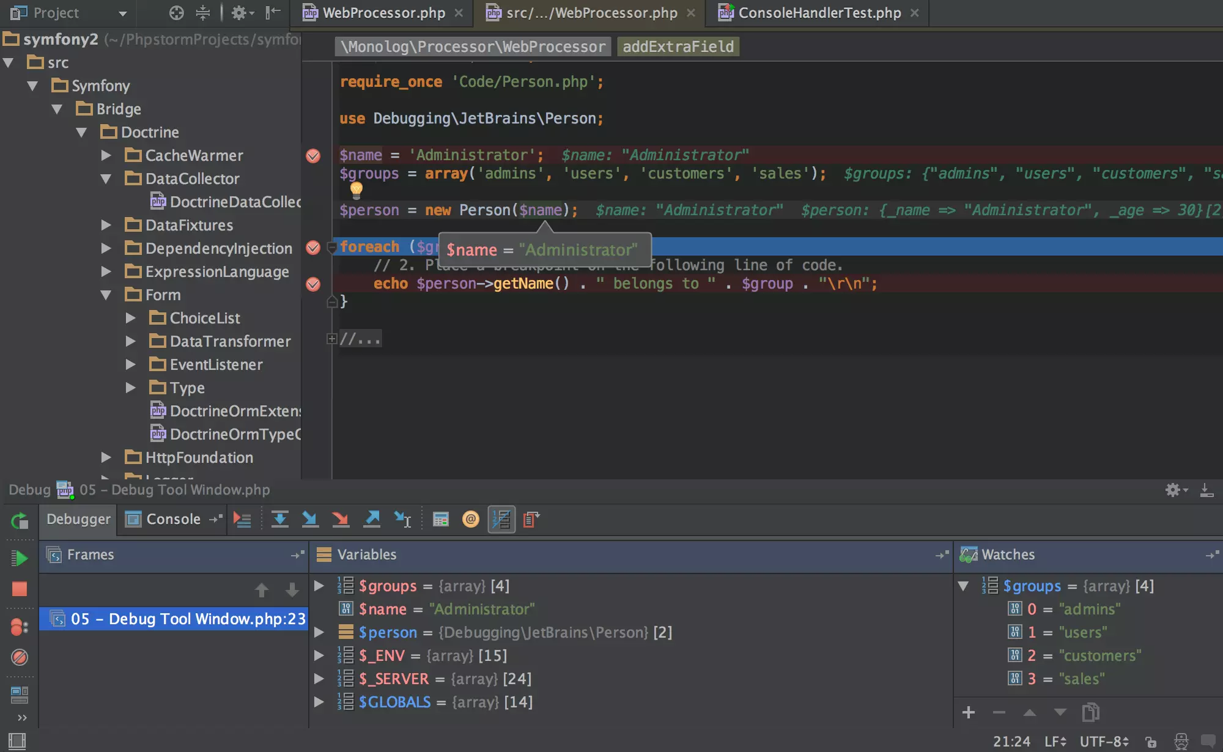Switch to the Debugger tab panel

77,518
